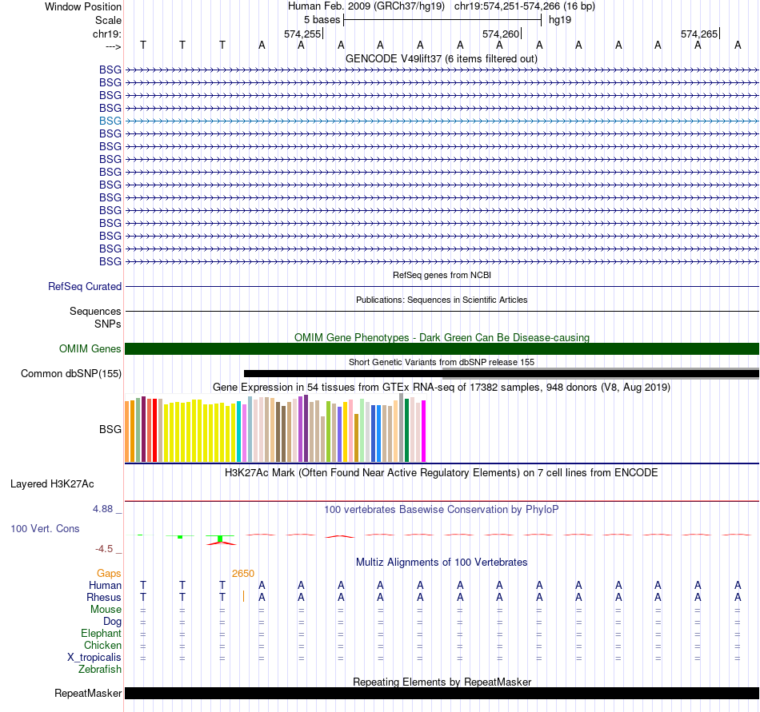Viewport: 760px width, 712px height.
Task: Click the chr19:574,251-574,266 (16 bp) position title
Action: tap(525, 6)
